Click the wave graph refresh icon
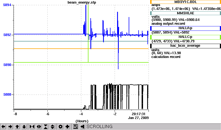The image size is (221, 130). [x=76, y=127]
